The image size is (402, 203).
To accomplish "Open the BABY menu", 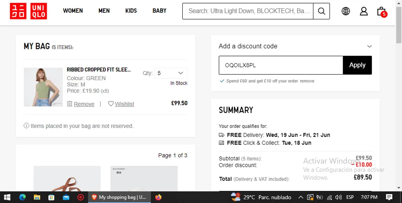I will pos(159,11).
